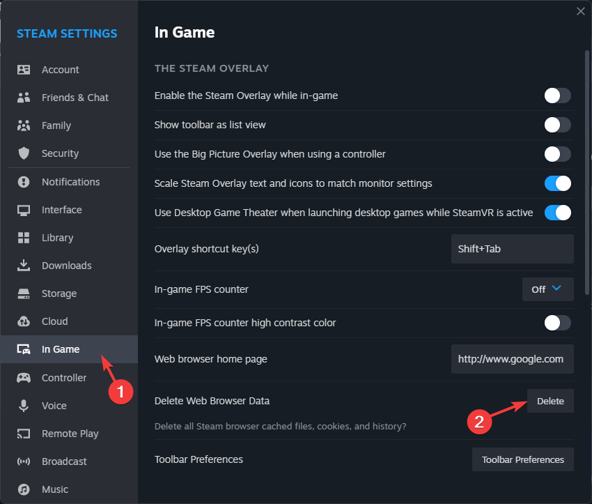
Task: Open the Library grid icon
Action: click(x=24, y=238)
